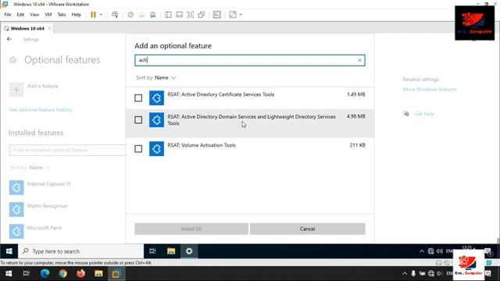Select the Windows 10 x64 VM tab
The width and height of the screenshot is (500, 281).
point(27,28)
